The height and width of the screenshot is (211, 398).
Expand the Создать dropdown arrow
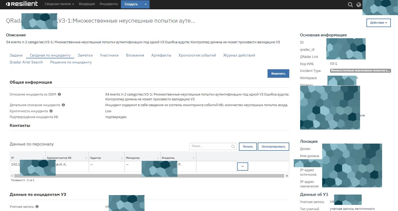145,4
